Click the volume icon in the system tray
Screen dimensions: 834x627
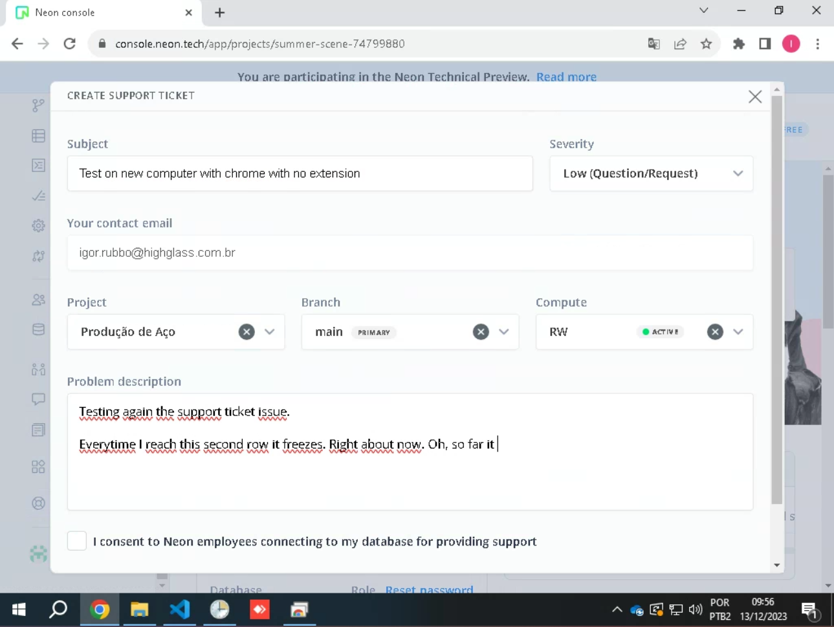click(696, 610)
